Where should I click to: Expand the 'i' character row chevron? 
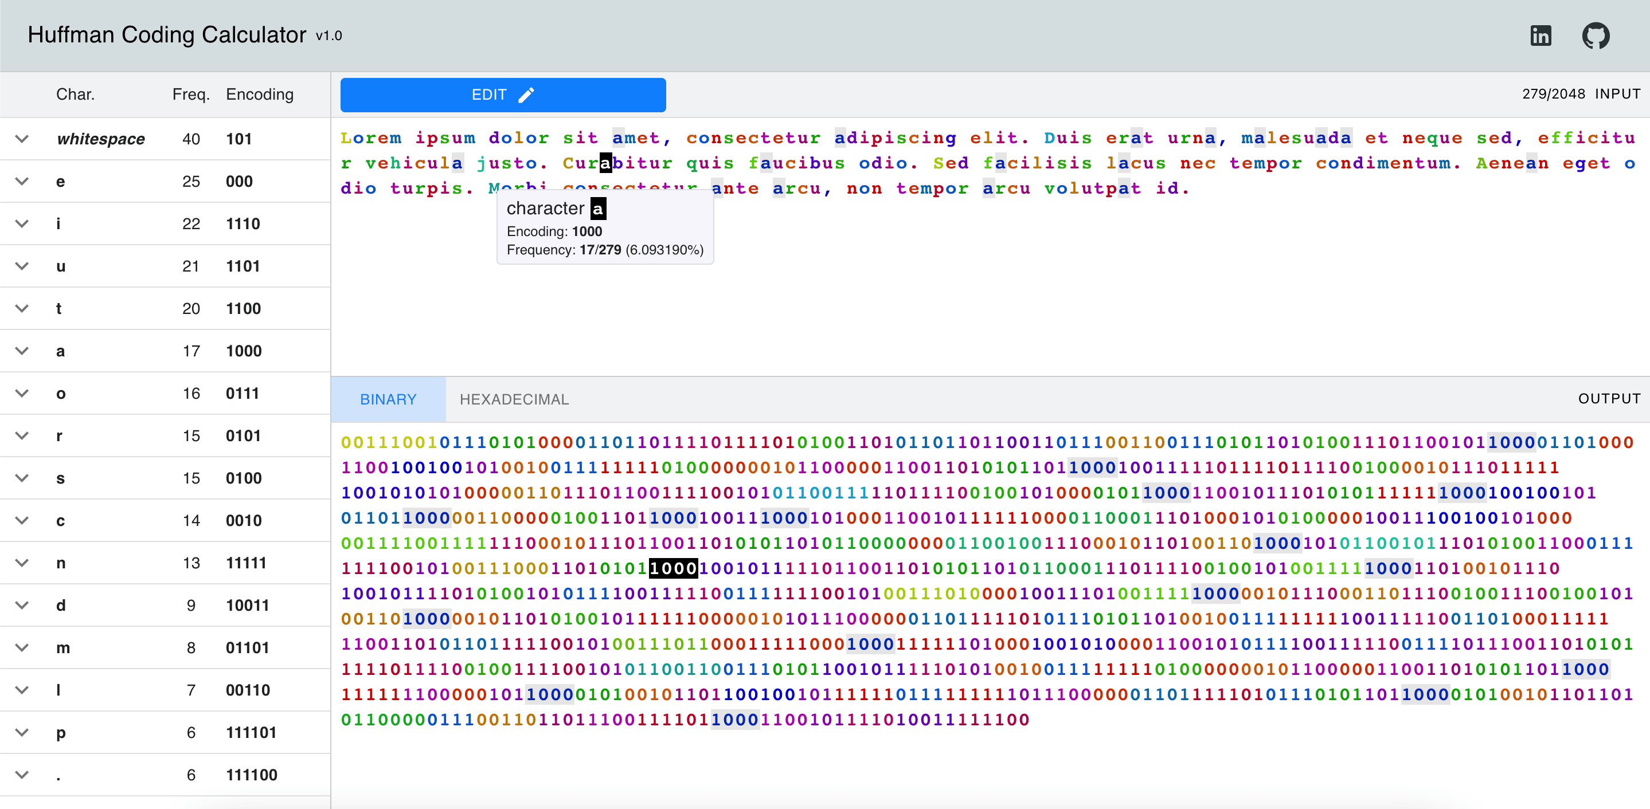(x=22, y=223)
